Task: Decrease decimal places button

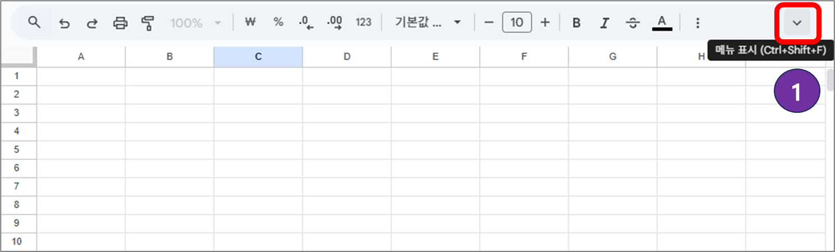Action: pyautogui.click(x=307, y=22)
